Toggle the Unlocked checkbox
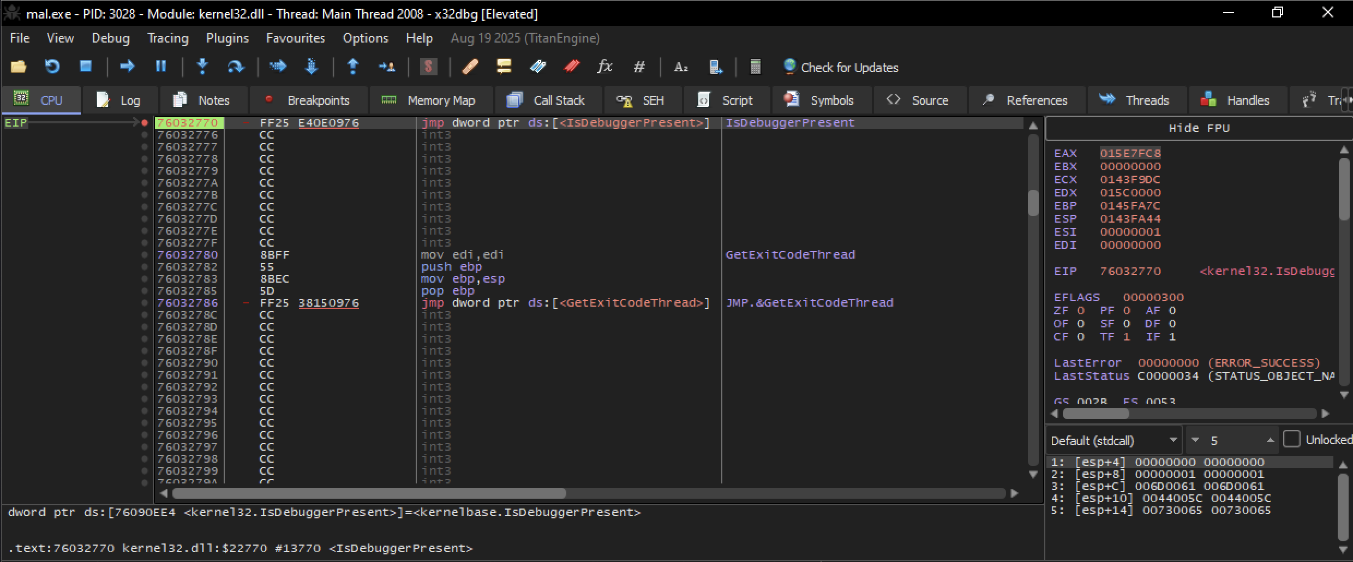Screen dimensions: 1353x562 pos(1291,439)
